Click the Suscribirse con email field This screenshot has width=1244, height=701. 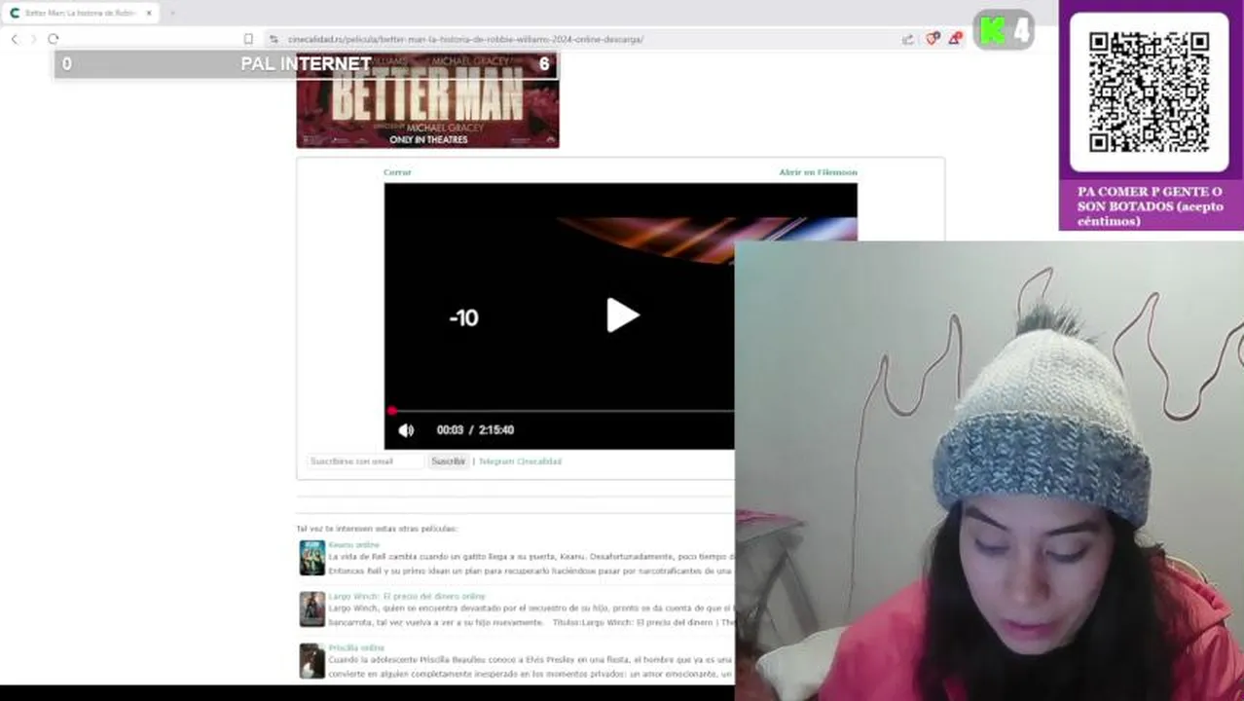click(x=365, y=461)
